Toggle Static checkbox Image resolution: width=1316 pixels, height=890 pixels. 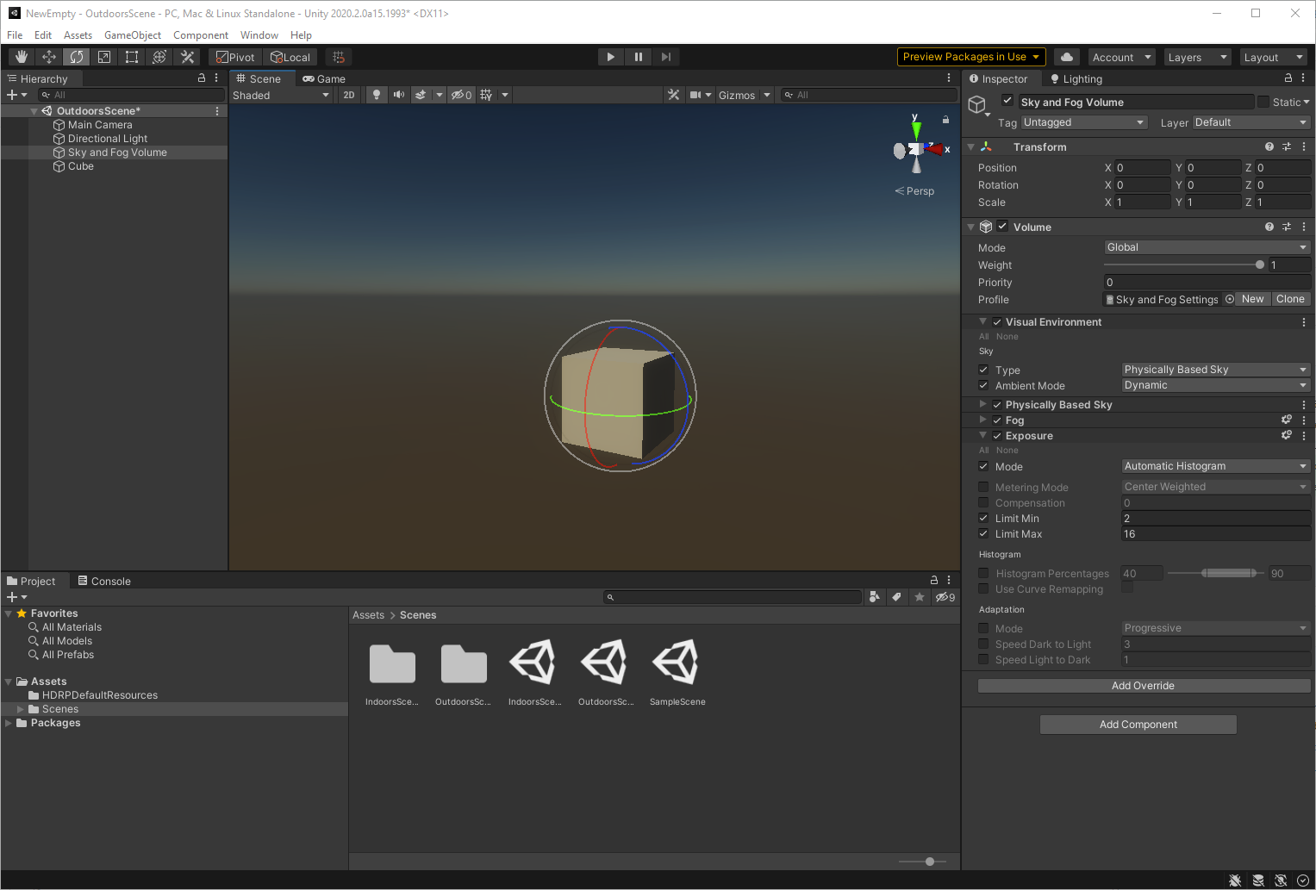coord(1263,102)
